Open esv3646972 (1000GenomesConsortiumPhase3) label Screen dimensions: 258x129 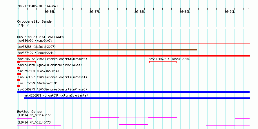click(x=52, y=59)
